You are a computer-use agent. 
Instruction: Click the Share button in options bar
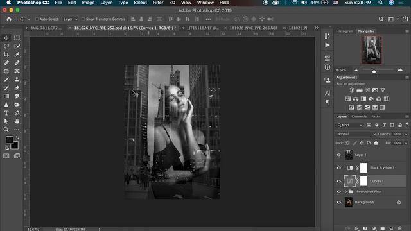(405, 19)
